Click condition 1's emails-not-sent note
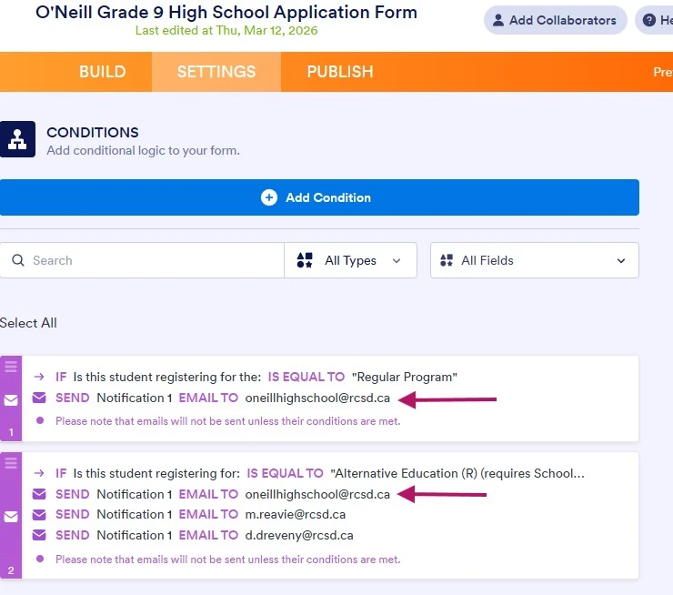 click(x=228, y=421)
